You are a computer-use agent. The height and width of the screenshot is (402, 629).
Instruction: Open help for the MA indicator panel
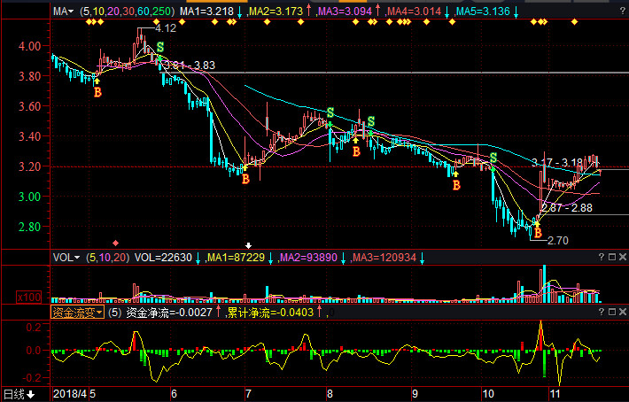[622, 12]
